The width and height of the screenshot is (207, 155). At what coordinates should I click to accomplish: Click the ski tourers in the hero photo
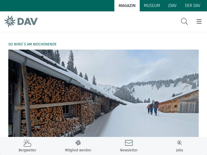pyautogui.click(x=153, y=108)
